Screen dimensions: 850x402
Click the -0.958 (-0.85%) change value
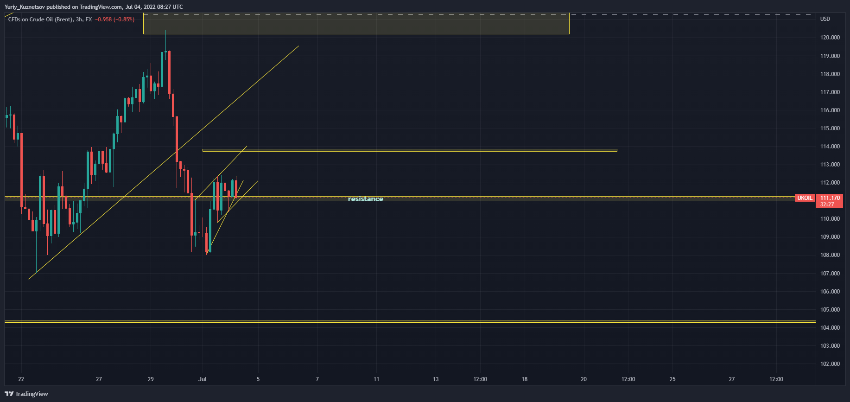coord(115,19)
